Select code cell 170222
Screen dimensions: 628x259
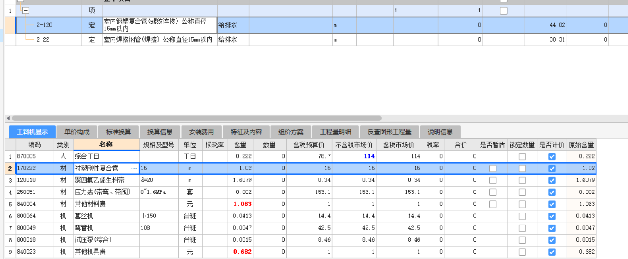click(x=35, y=169)
